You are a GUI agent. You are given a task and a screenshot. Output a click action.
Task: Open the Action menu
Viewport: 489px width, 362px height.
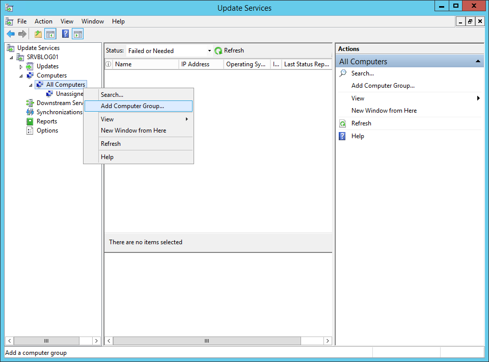click(43, 21)
